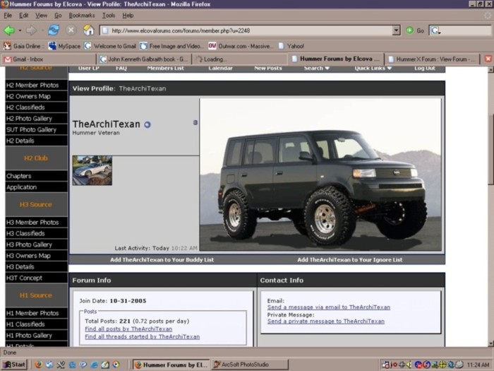Image resolution: width=494 pixels, height=371 pixels.
Task: Open the Welcome to Gmail bookmark
Action: [110, 46]
